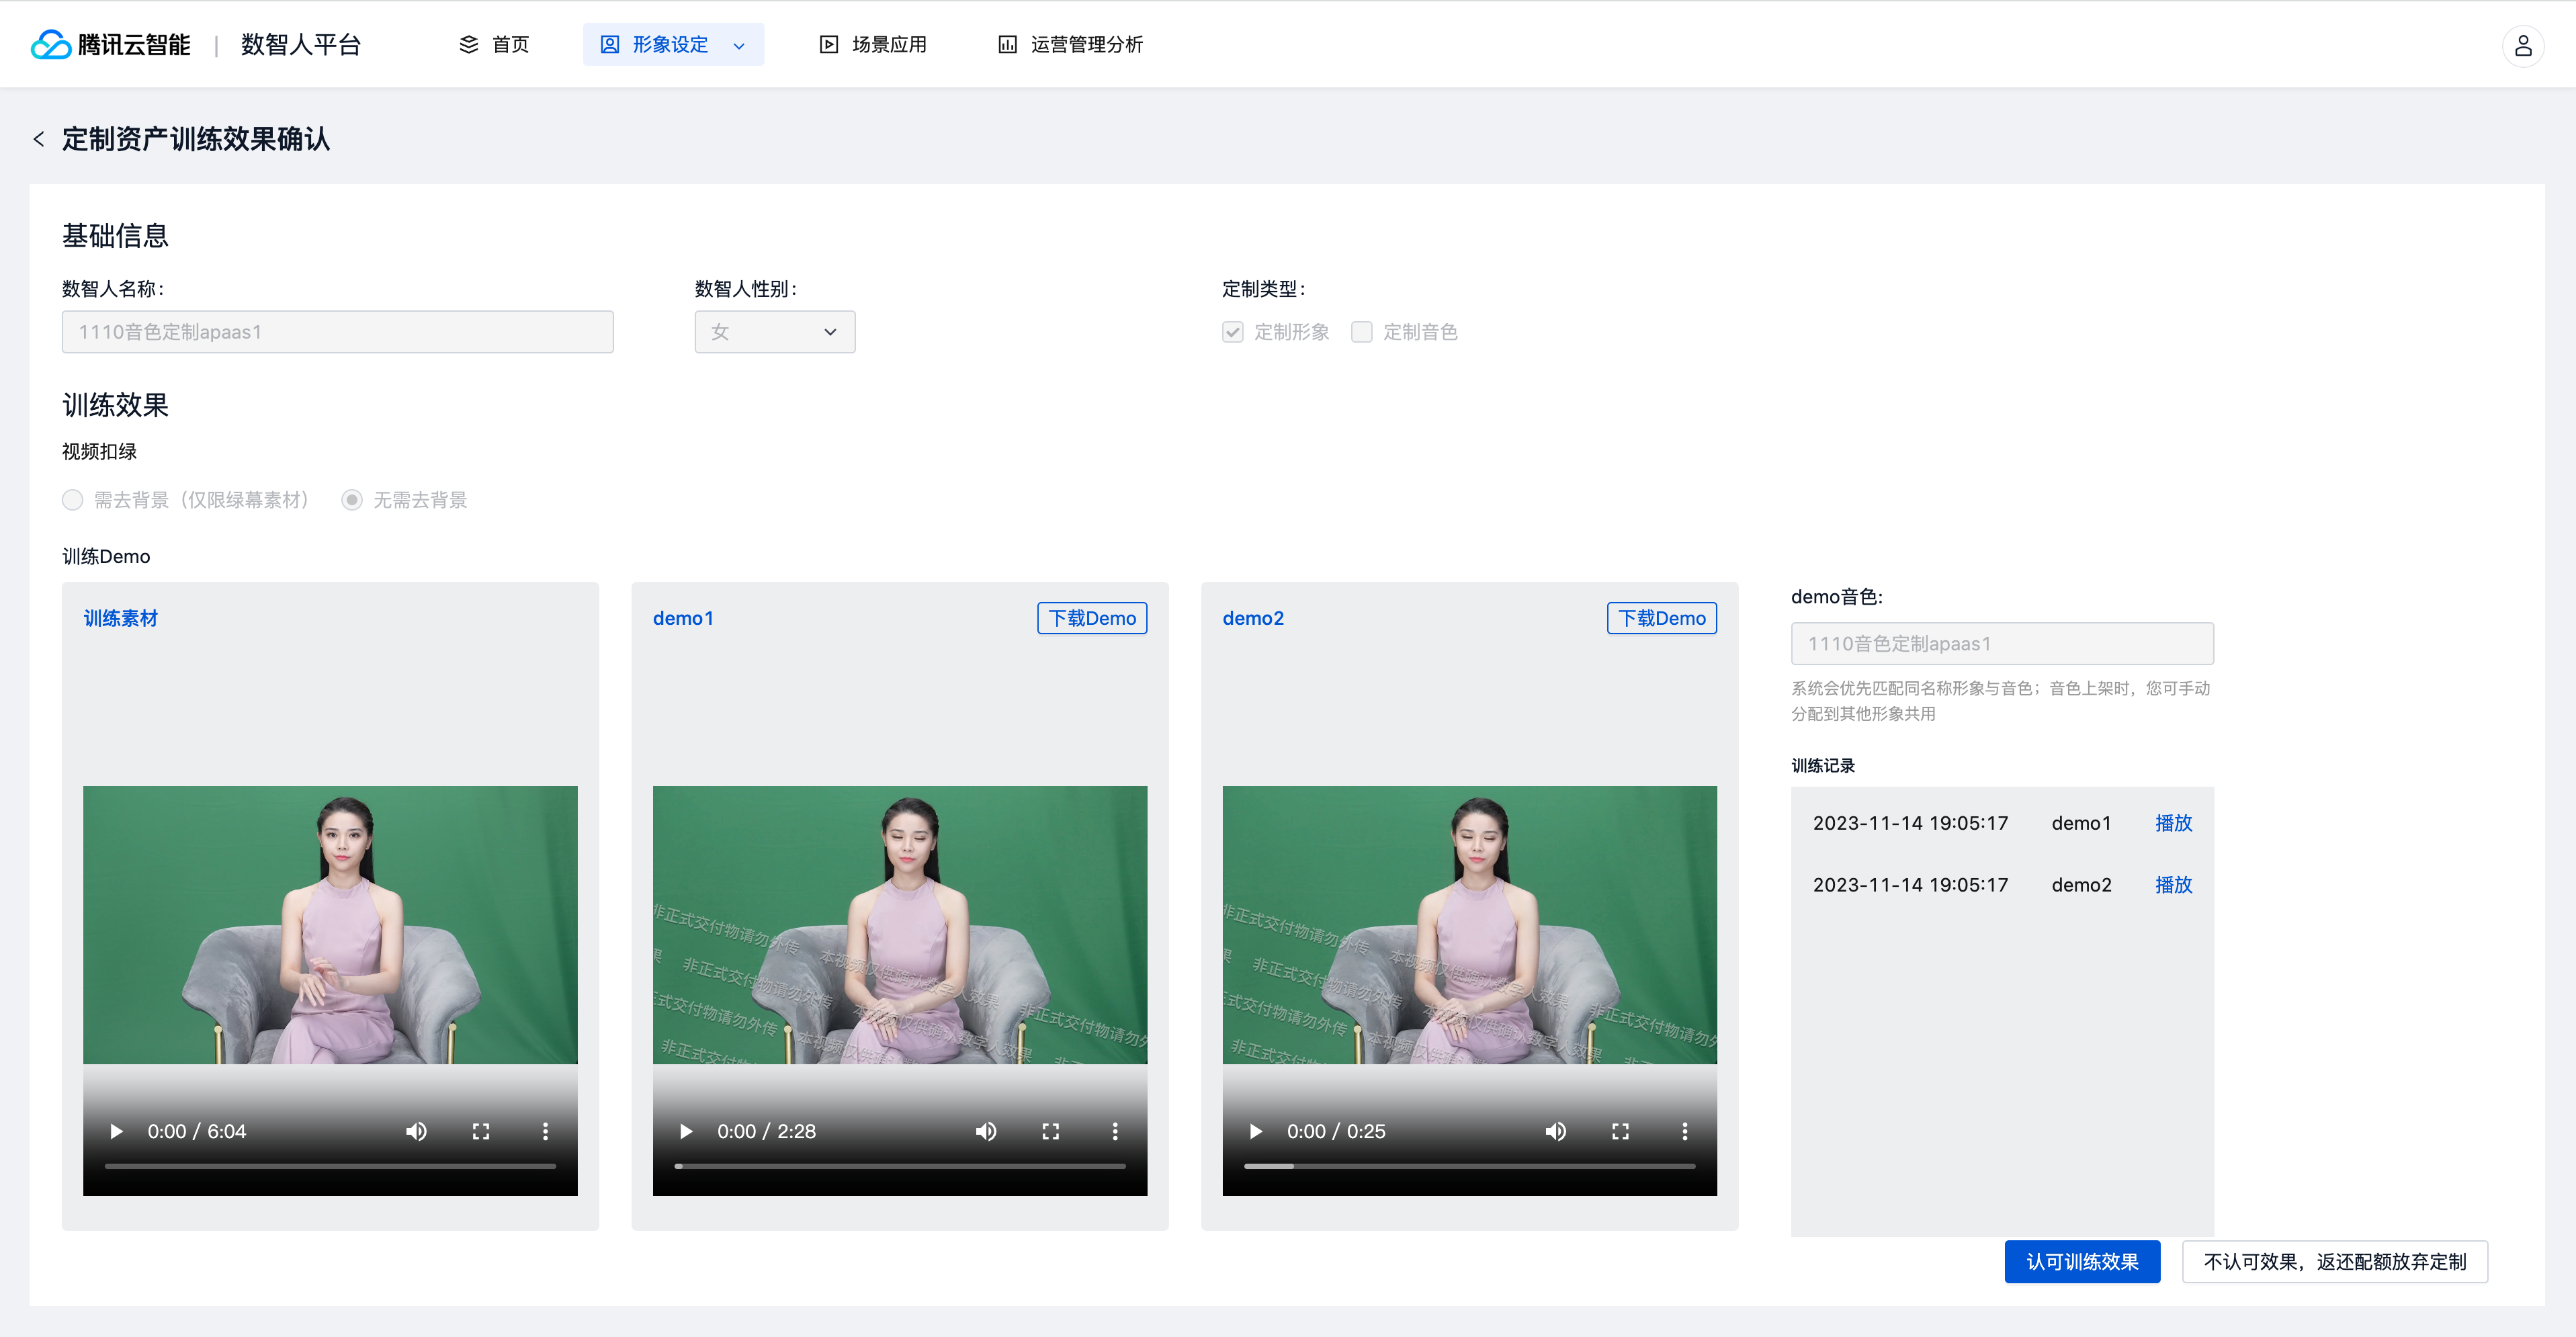2576x1337 pixels.
Task: Click 播放 link for demo1 record
Action: [2172, 823]
